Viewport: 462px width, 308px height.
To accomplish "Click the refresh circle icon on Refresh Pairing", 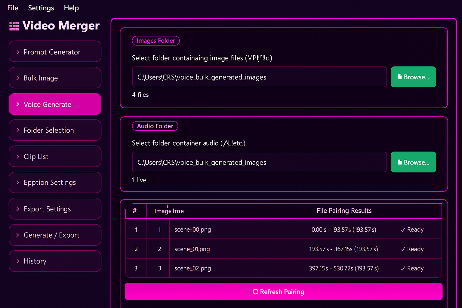I will point(255,291).
